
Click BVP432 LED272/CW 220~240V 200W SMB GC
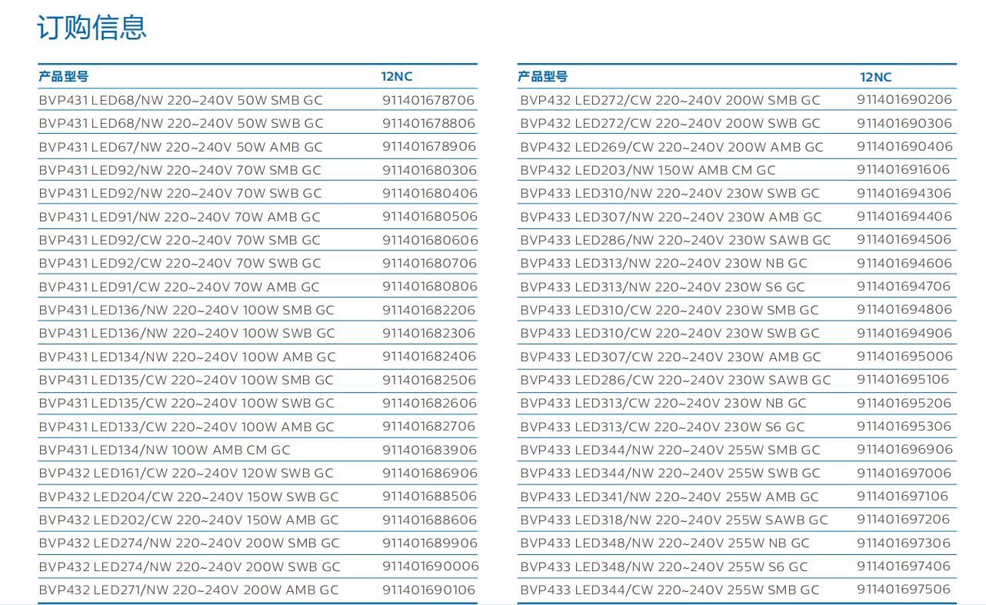pyautogui.click(x=670, y=100)
